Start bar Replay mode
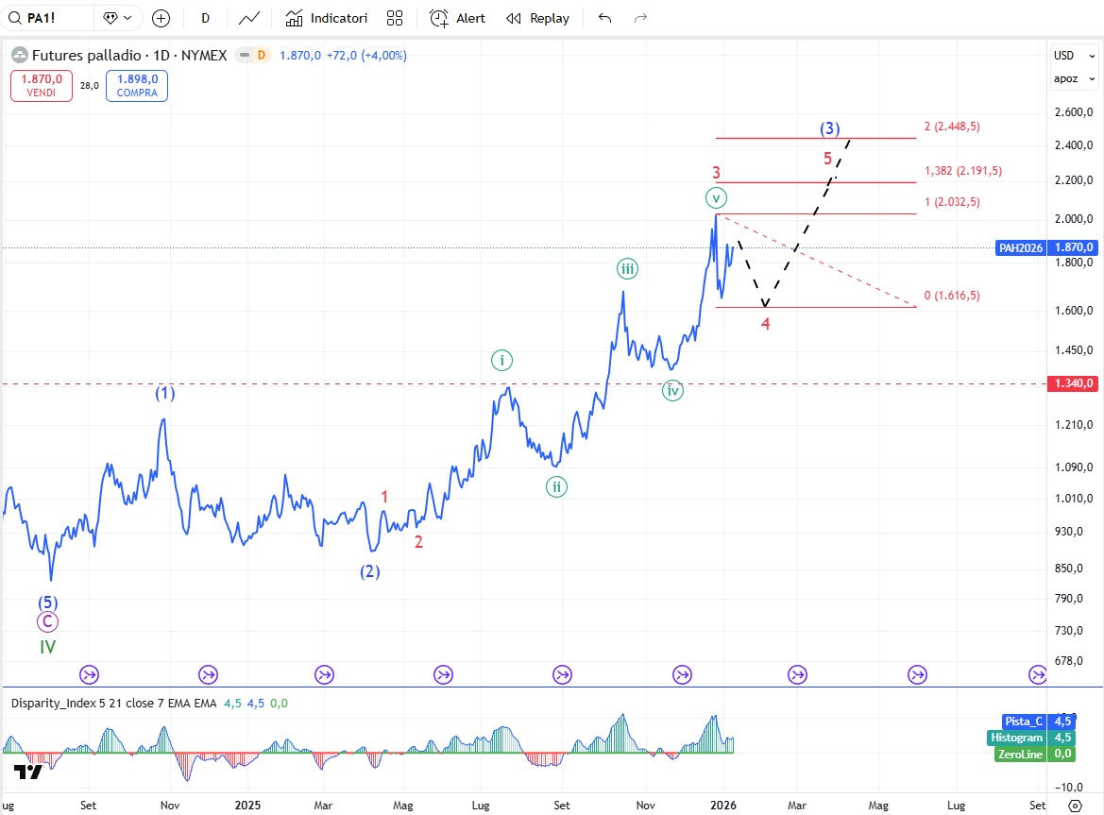 coord(537,18)
